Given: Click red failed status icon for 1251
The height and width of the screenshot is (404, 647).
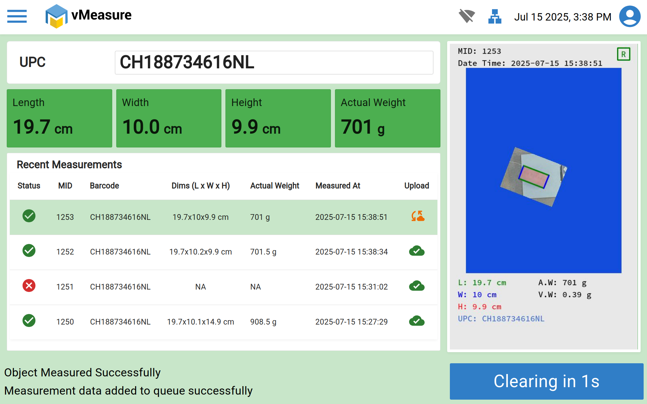Looking at the screenshot, I should 29,286.
